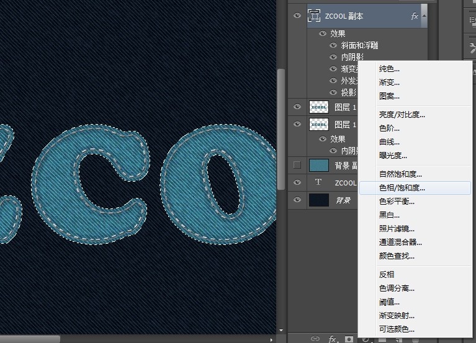The height and width of the screenshot is (343, 476).
Task: Pick 纯色... fill layer option
Action: click(389, 69)
